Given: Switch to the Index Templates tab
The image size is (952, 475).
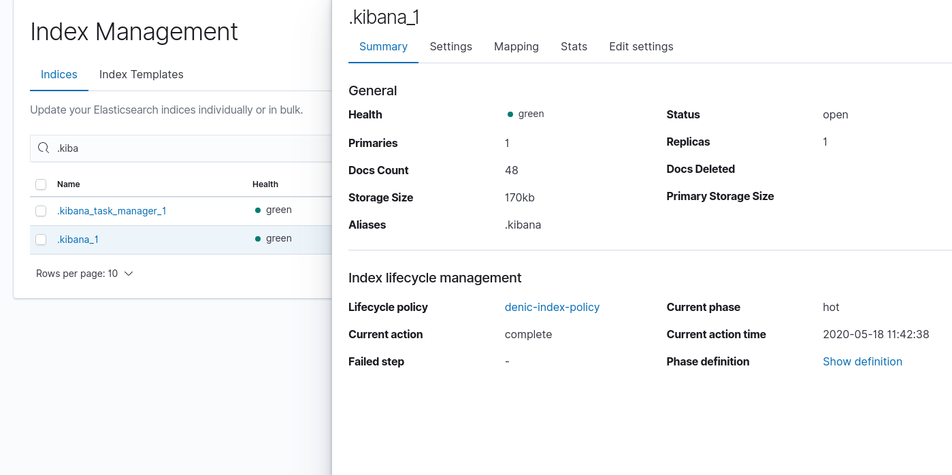Looking at the screenshot, I should (142, 75).
